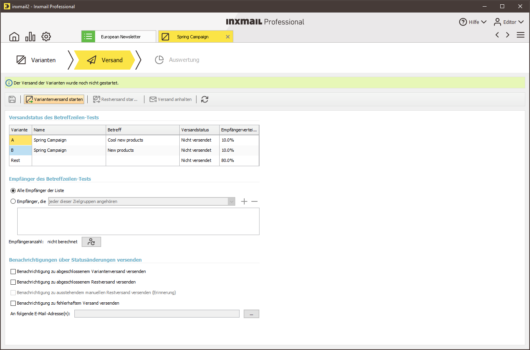Expand the Editor account dropdown

click(521, 22)
